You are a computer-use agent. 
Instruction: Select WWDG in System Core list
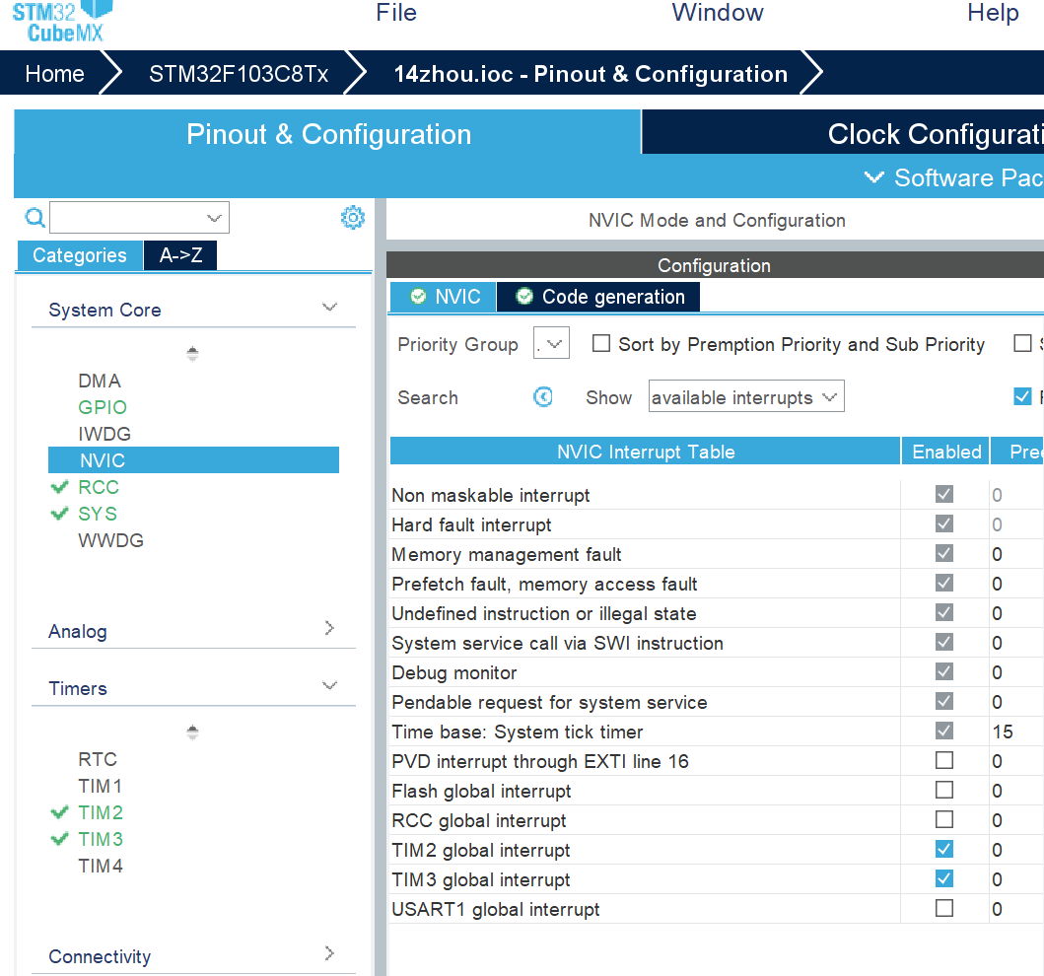[110, 540]
